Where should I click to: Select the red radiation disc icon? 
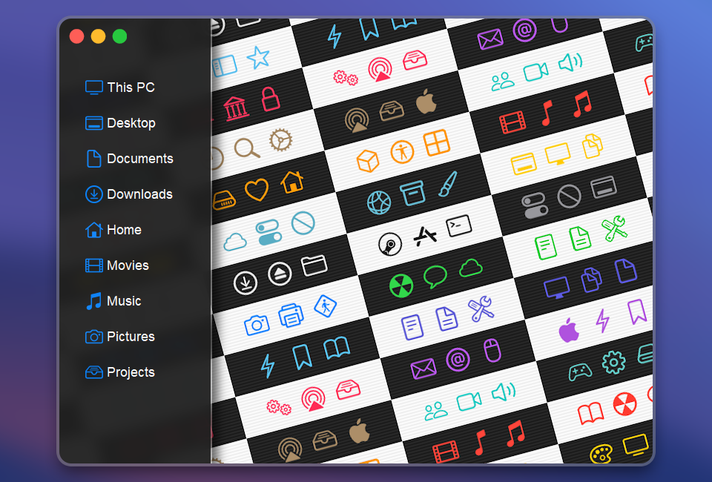[624, 404]
